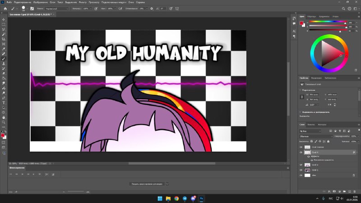Delete layer using the trash icon
The height and width of the screenshot is (203, 361).
(354, 191)
